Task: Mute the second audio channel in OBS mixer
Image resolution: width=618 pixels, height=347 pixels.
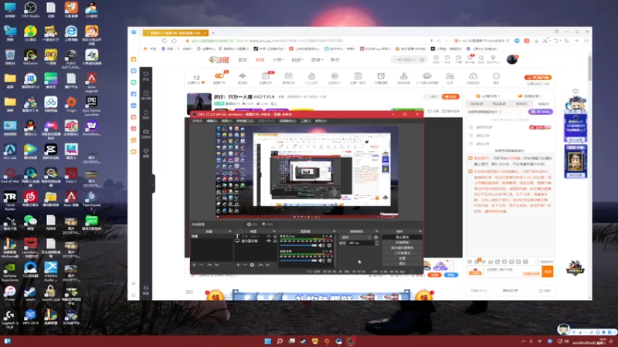Action: click(x=321, y=260)
